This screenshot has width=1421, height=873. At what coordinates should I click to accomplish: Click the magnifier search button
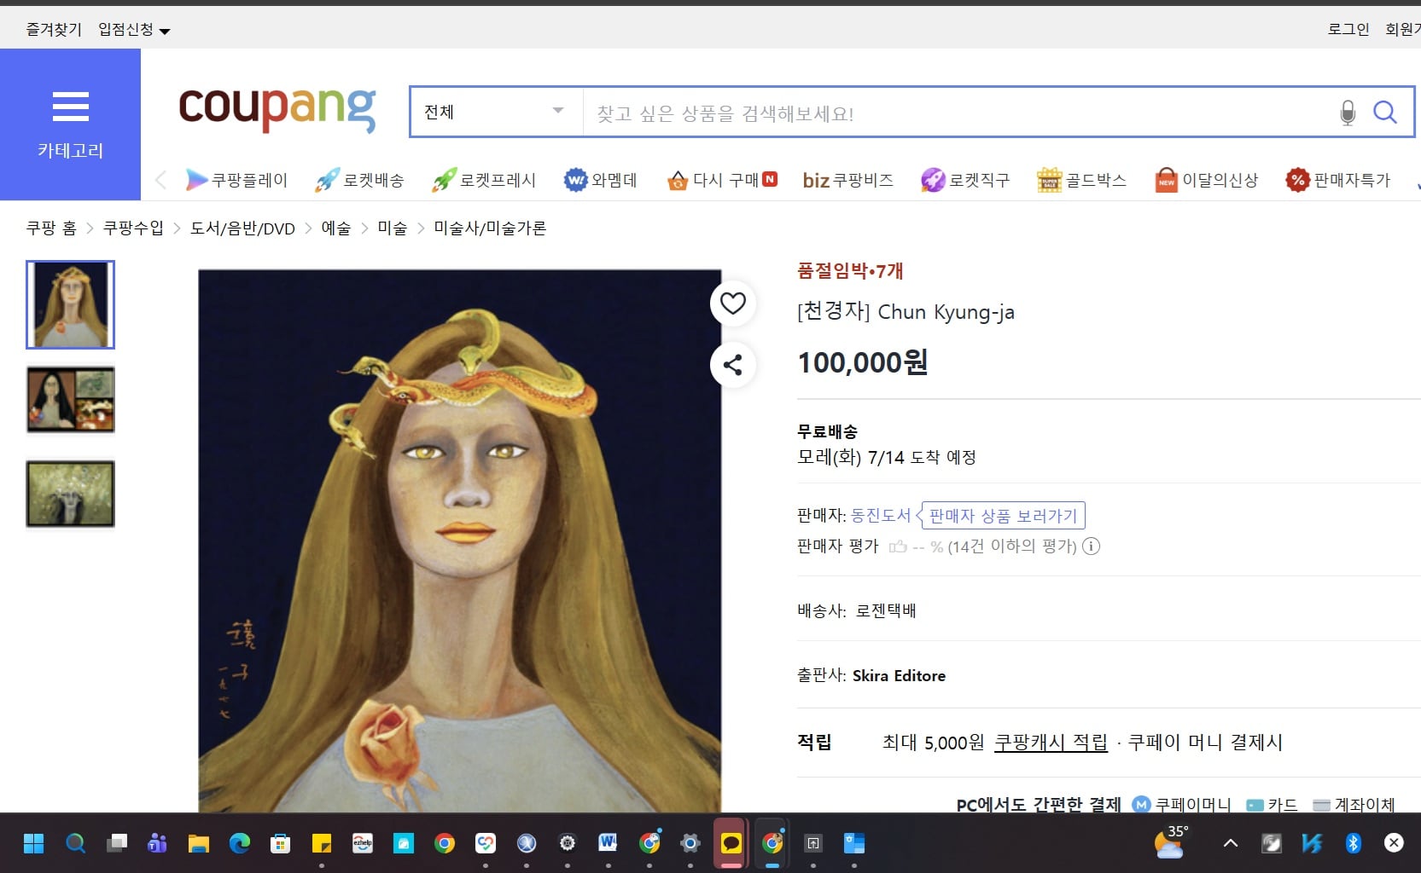coord(1385,113)
